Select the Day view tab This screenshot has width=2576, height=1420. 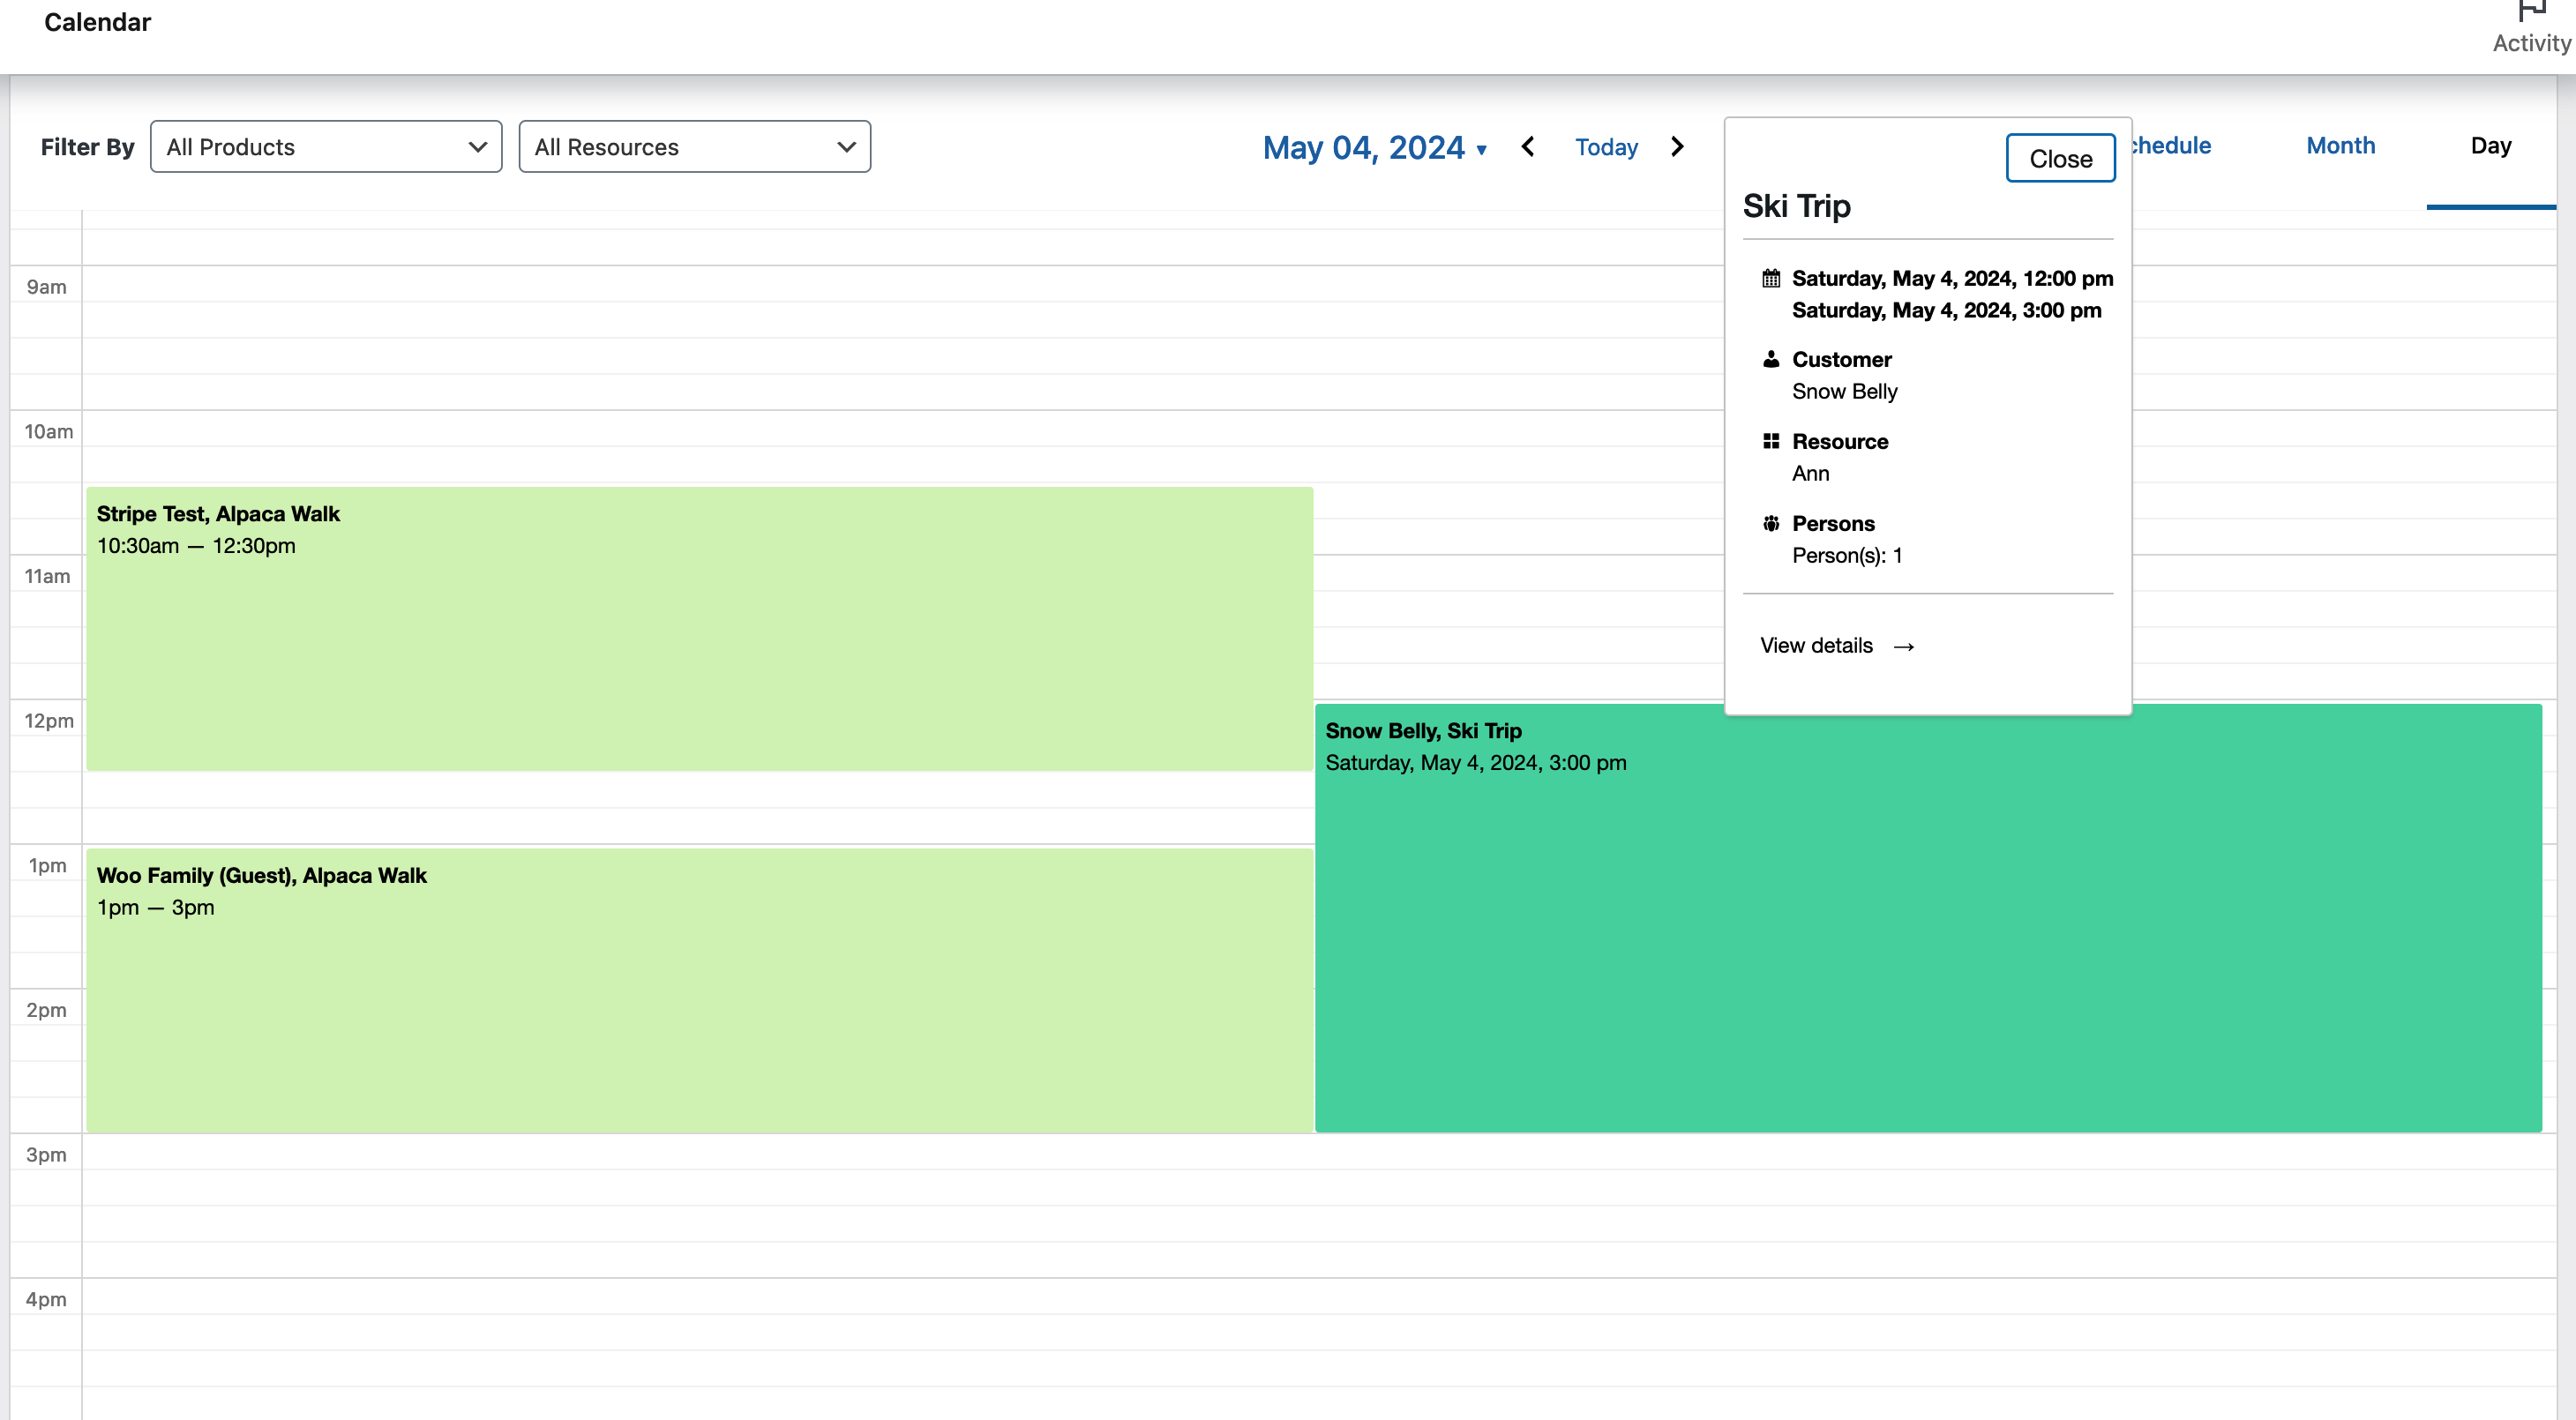tap(2491, 145)
